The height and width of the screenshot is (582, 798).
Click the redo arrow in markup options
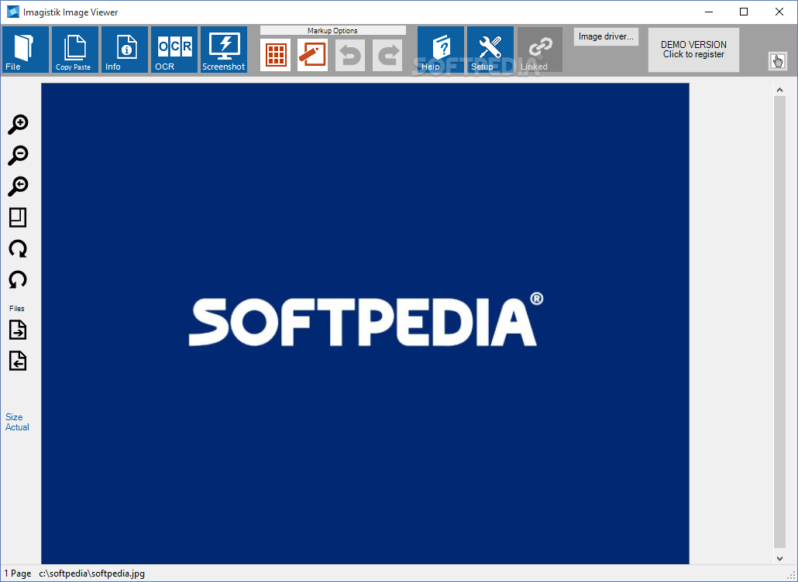click(387, 55)
